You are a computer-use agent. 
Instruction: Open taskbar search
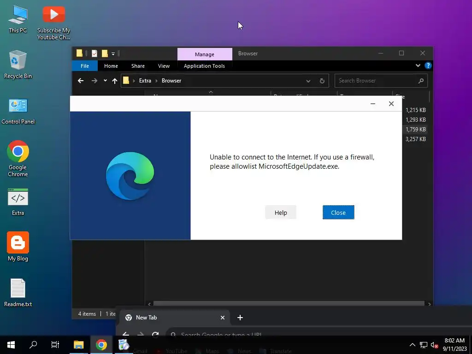pyautogui.click(x=33, y=345)
